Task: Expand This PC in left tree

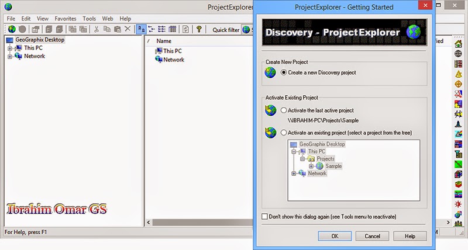Action: coord(10,48)
